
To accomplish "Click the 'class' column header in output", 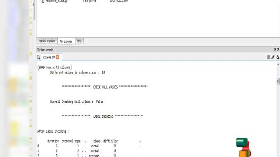I will point(97,141).
